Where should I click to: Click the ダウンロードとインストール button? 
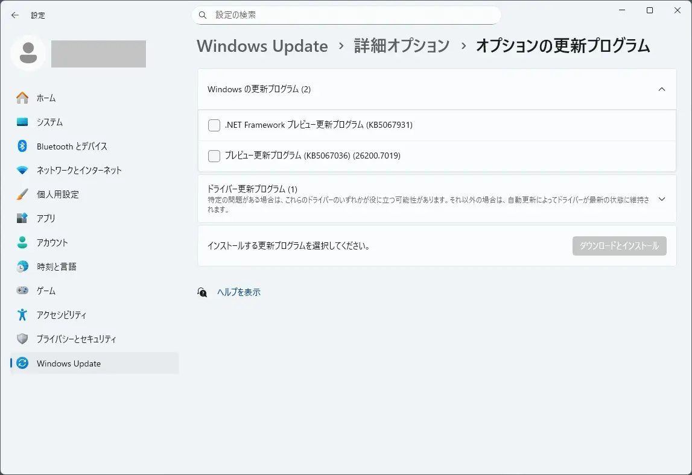point(619,246)
